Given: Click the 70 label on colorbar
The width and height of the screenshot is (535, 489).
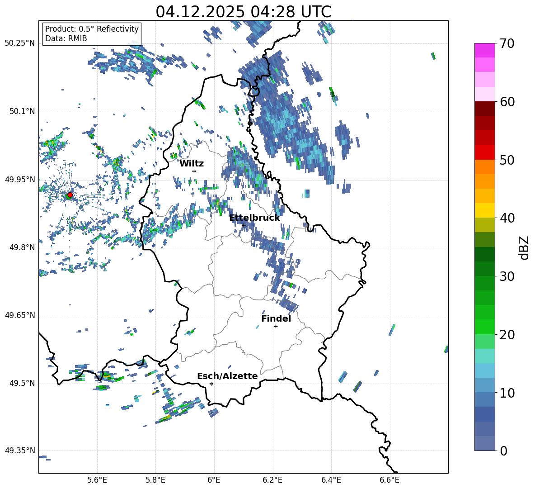Looking at the screenshot, I should click(507, 43).
